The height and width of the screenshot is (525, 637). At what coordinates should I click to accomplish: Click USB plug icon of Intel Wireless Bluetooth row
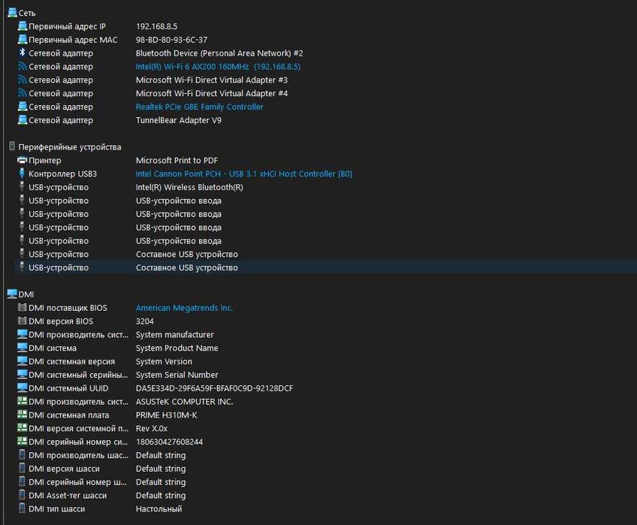pos(22,187)
